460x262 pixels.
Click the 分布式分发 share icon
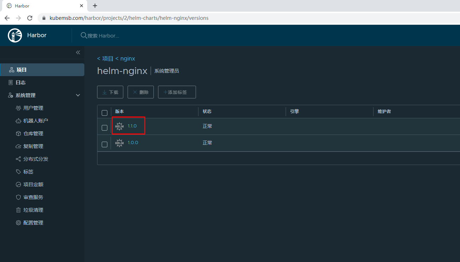click(18, 159)
